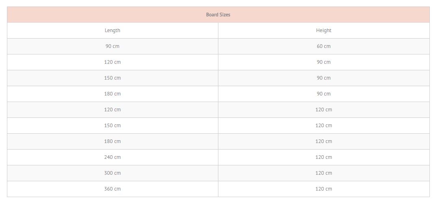Select 180 cm length paired with 120 cm height
This screenshot has width=438, height=204.
(113, 141)
